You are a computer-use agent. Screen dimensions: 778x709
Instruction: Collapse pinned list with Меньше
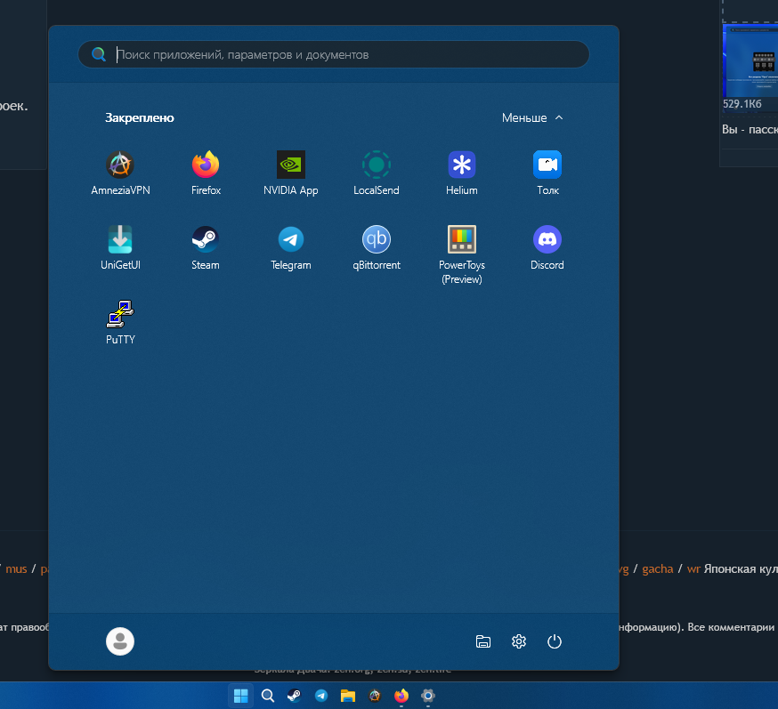tap(532, 117)
